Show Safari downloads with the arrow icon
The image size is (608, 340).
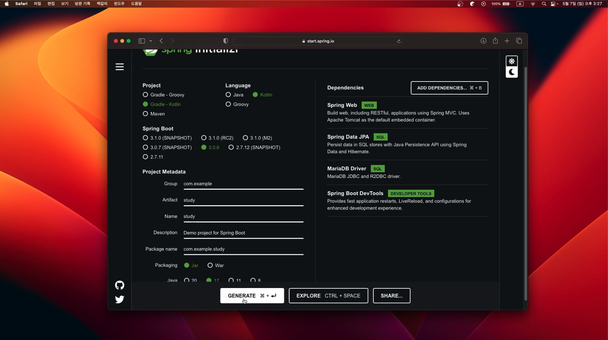click(483, 41)
